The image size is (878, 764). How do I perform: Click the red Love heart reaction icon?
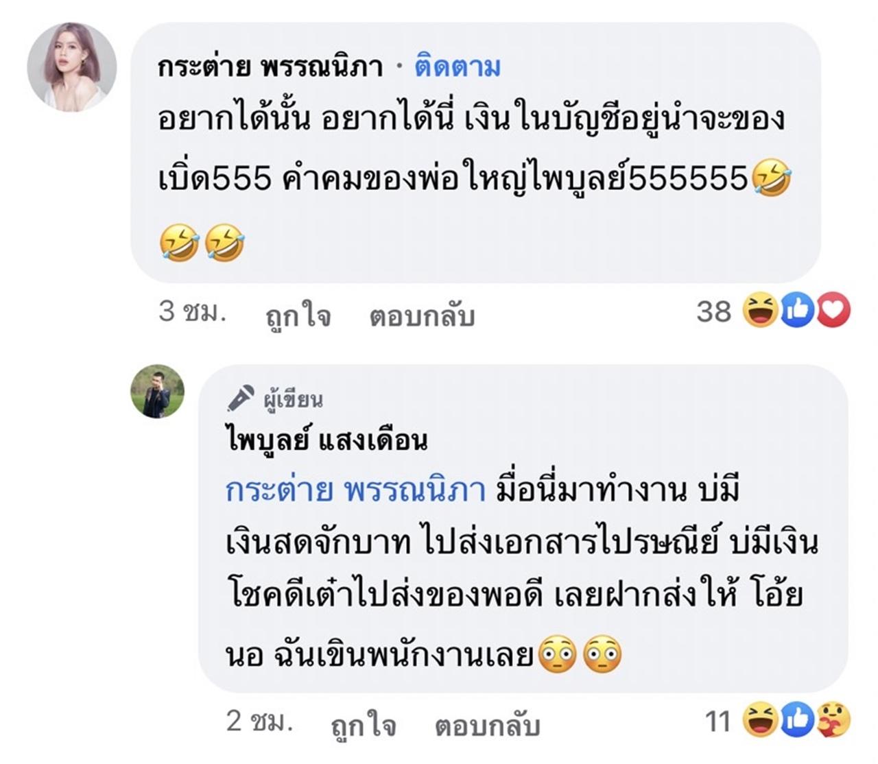coord(833,312)
